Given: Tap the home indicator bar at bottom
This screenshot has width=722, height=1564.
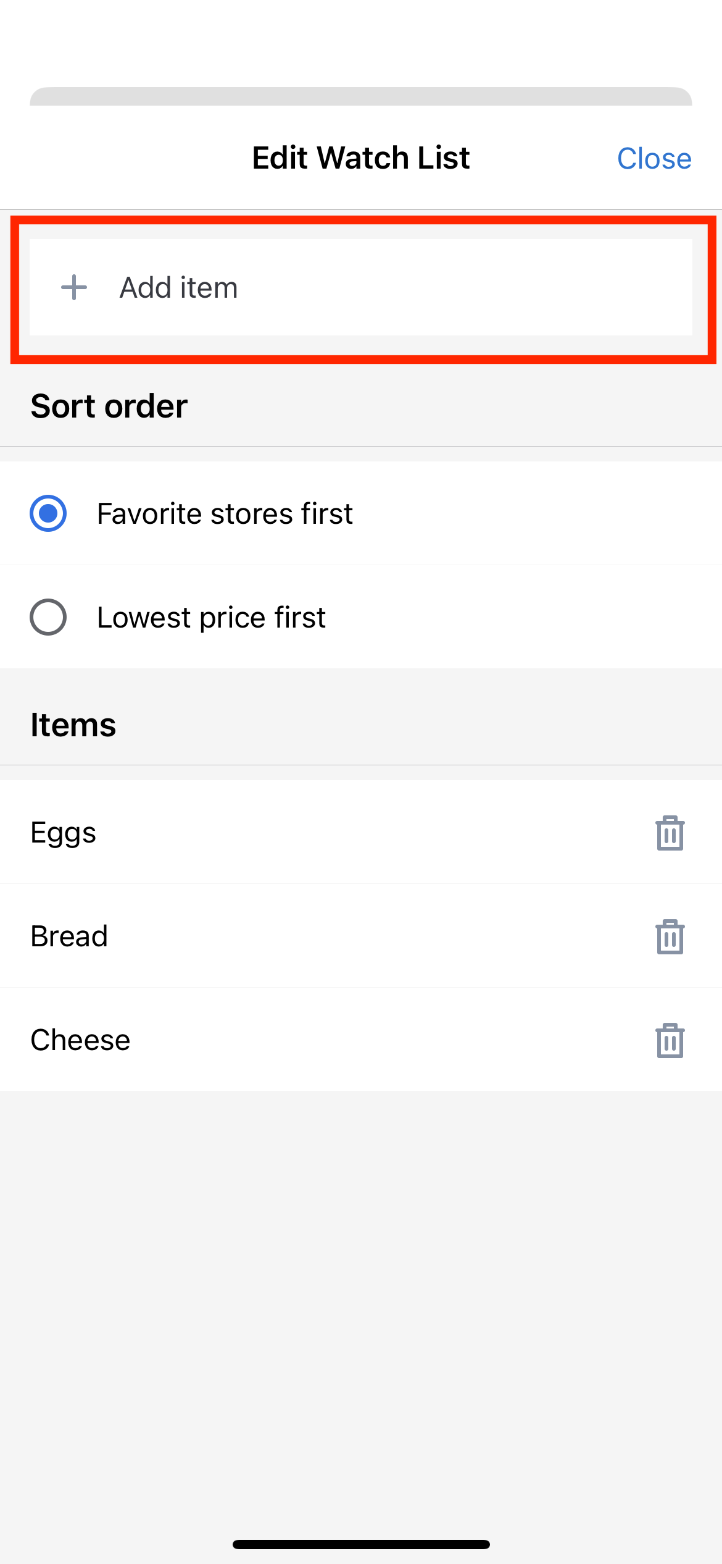Looking at the screenshot, I should [x=361, y=1544].
